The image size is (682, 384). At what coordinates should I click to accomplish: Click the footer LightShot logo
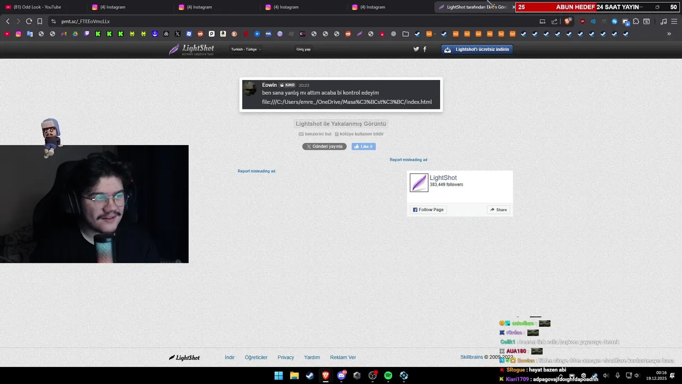tap(184, 357)
